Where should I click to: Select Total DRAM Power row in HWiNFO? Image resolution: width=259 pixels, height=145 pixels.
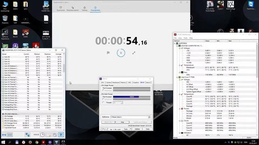click(32, 128)
